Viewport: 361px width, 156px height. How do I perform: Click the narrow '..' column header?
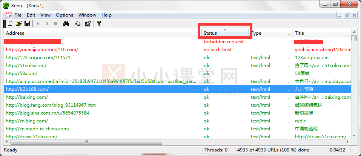[x=289, y=33]
